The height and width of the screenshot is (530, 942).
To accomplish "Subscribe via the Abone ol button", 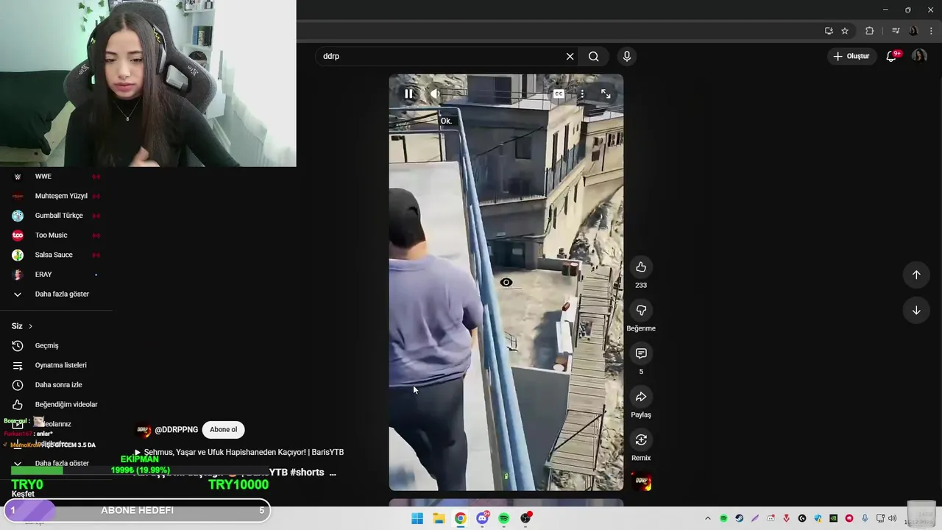I will pyautogui.click(x=224, y=430).
